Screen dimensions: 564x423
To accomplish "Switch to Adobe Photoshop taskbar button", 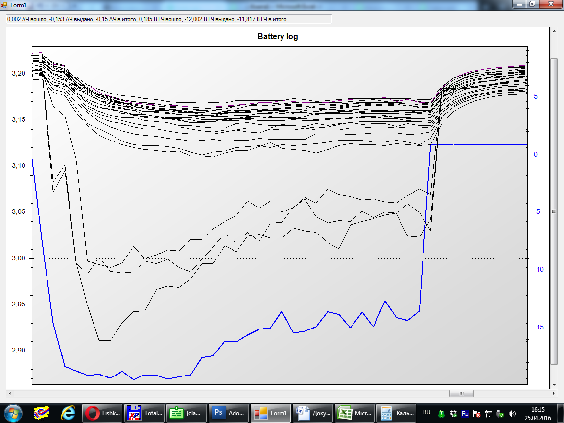I will pos(229,413).
